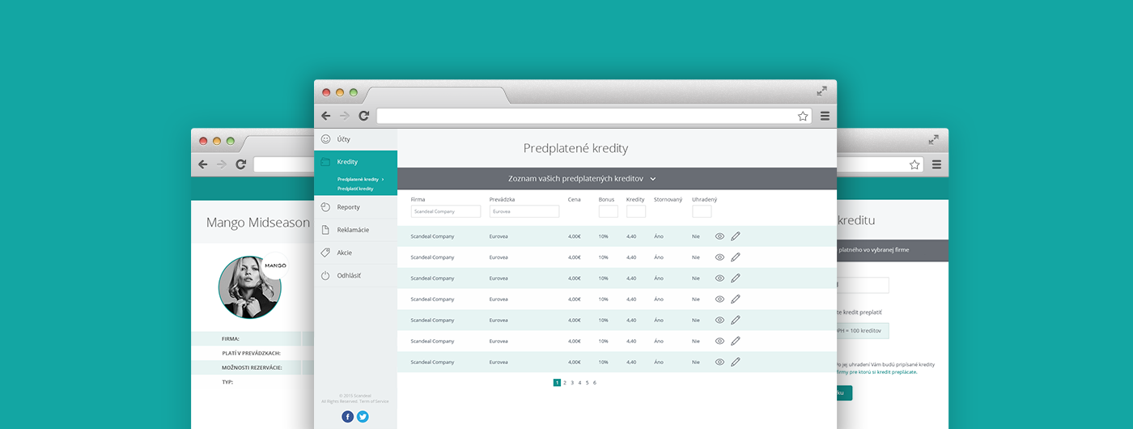Click Odhlásiť to log out
Screen dimensions: 1133x429
pyautogui.click(x=349, y=275)
